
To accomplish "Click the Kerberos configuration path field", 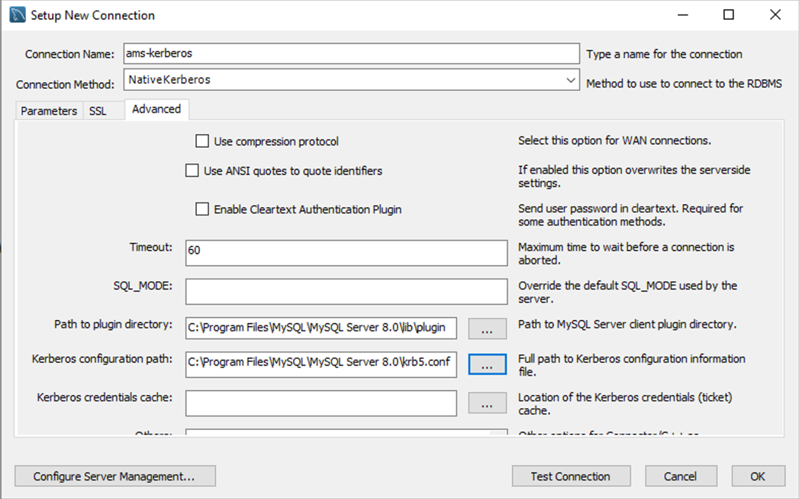I will pos(321,365).
